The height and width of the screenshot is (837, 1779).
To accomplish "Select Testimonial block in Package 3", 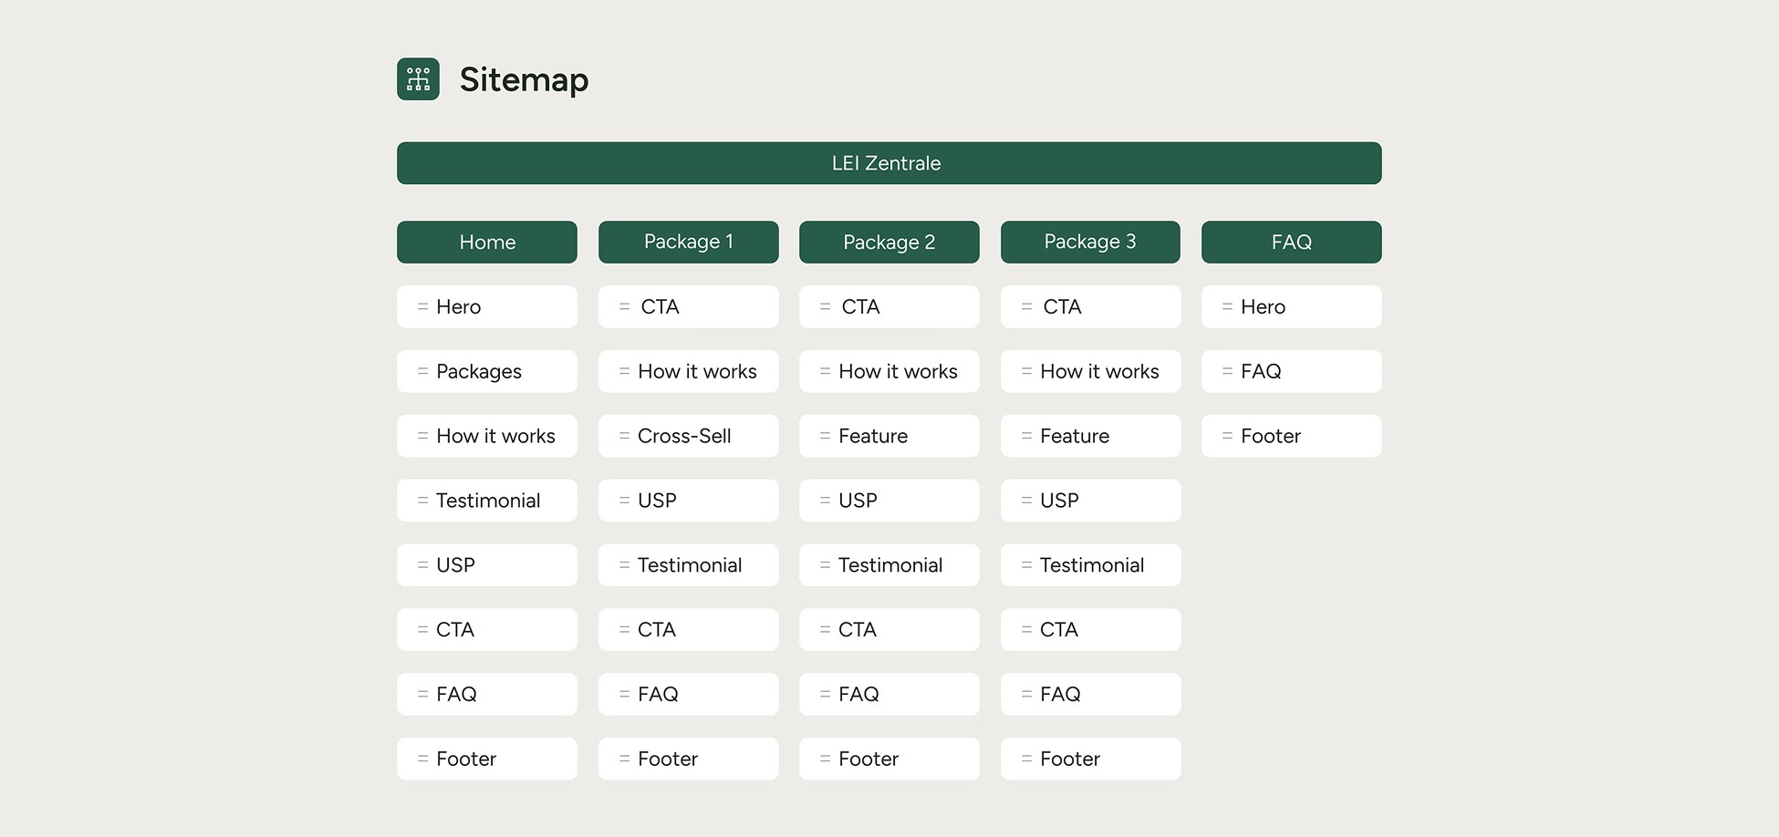I will click(x=1090, y=565).
